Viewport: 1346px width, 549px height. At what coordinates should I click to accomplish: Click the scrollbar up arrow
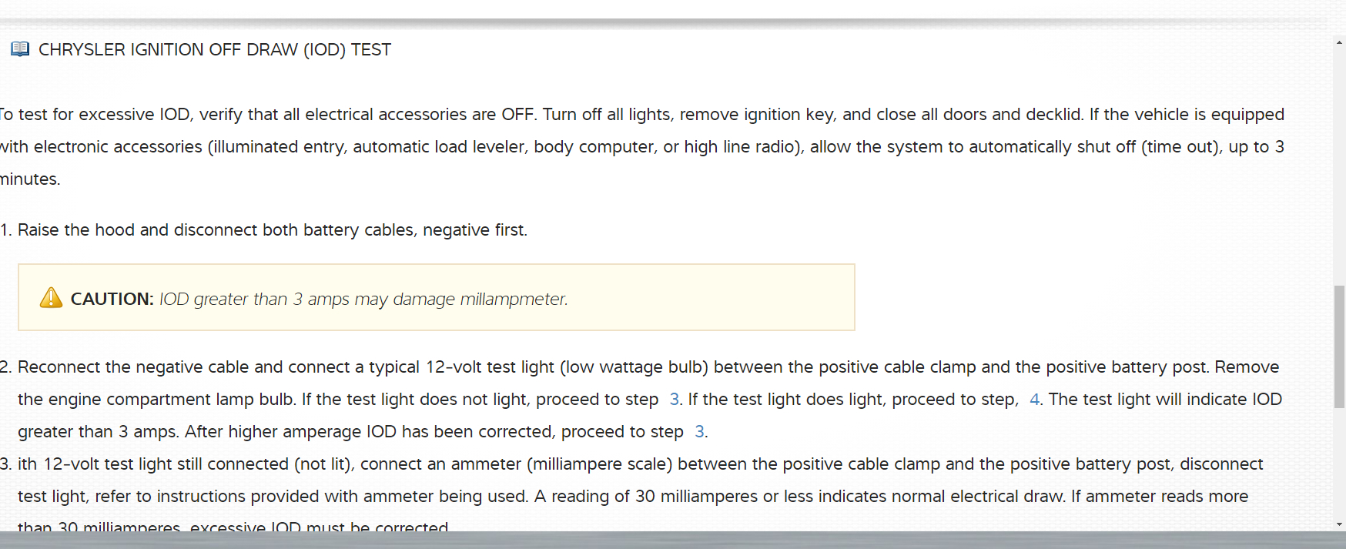[1339, 42]
